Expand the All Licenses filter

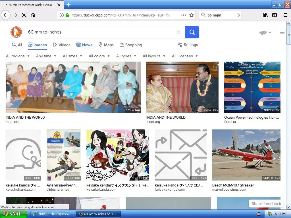185,56
